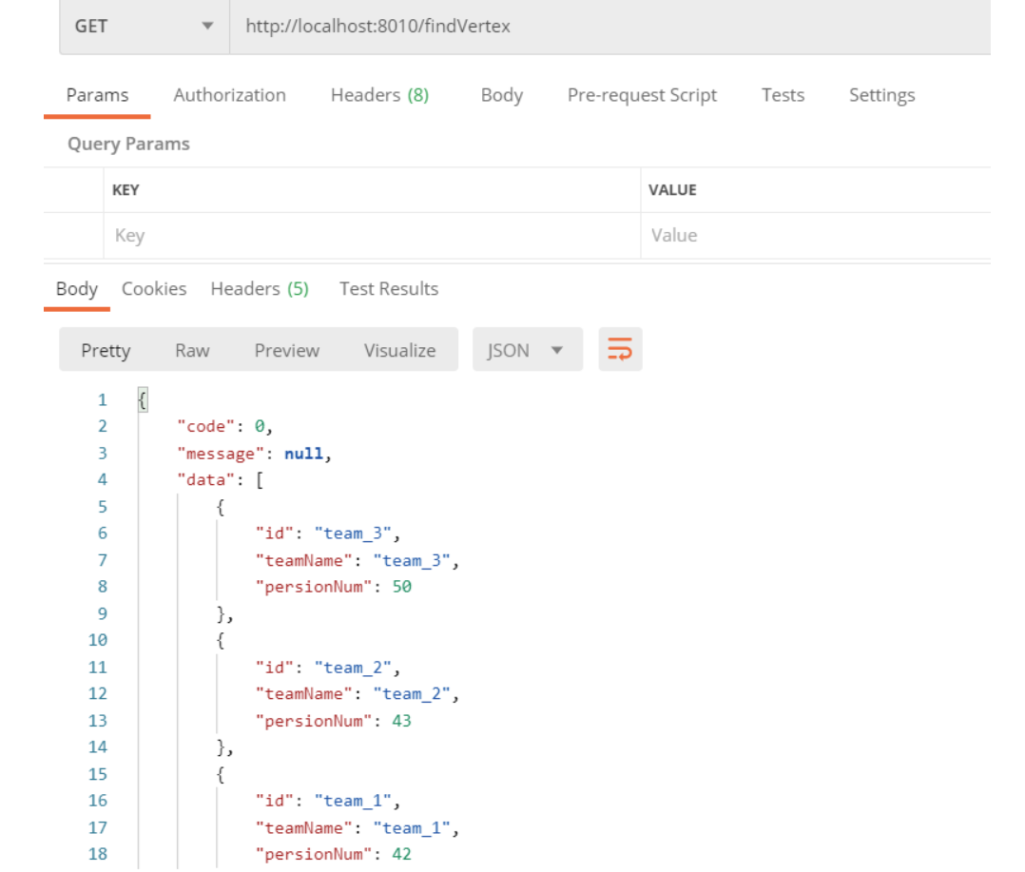Open the request Body tab
The width and height of the screenshot is (1025, 872).
pos(501,95)
